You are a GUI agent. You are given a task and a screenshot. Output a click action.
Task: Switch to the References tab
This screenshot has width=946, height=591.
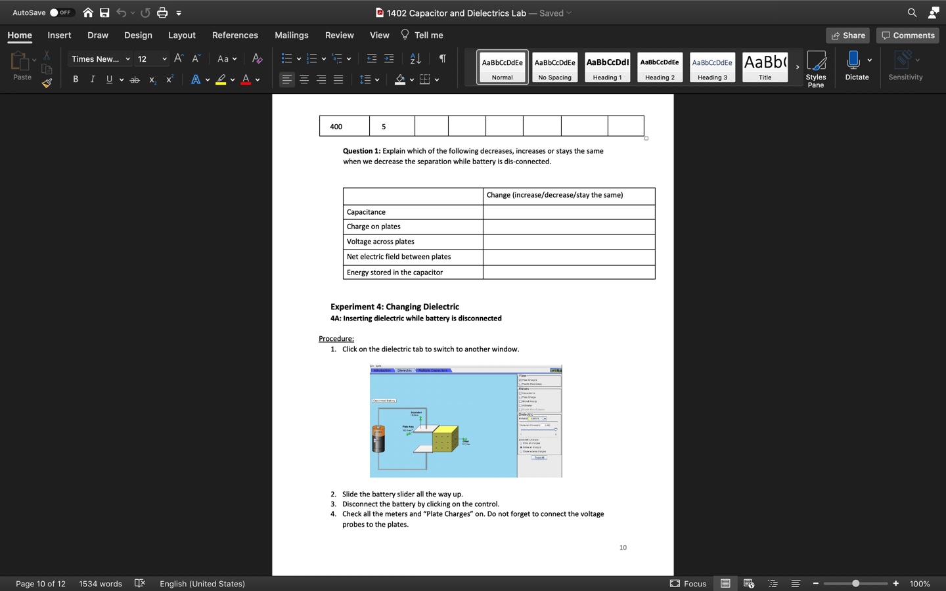tap(235, 35)
